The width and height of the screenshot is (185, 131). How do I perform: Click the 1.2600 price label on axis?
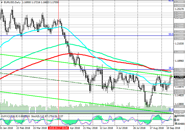pos(179,2)
